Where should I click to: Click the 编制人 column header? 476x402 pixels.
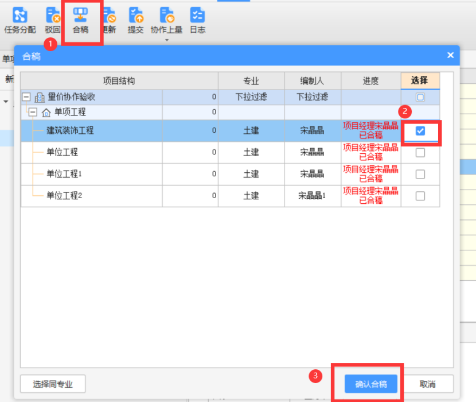click(x=313, y=81)
